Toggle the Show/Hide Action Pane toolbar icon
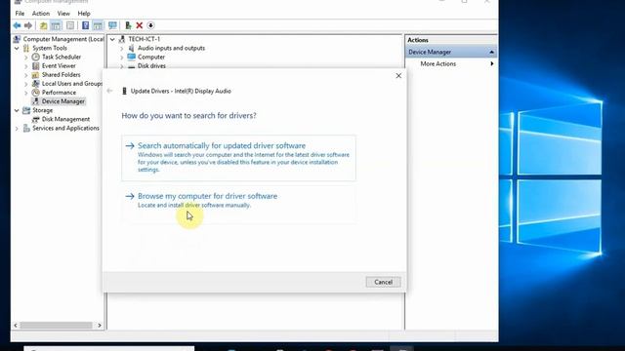The height and width of the screenshot is (351, 625). click(x=98, y=26)
